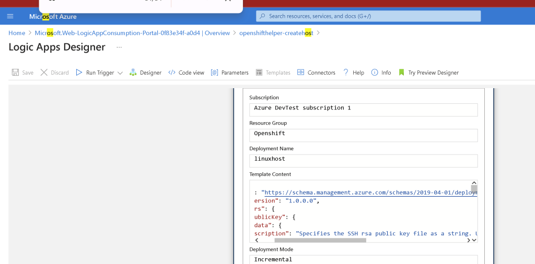Image resolution: width=535 pixels, height=264 pixels.
Task: Click the Logic Apps Designer heading
Action: click(57, 47)
